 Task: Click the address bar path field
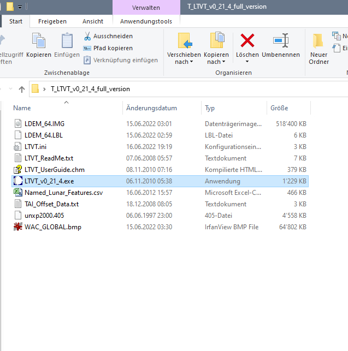tap(188, 89)
